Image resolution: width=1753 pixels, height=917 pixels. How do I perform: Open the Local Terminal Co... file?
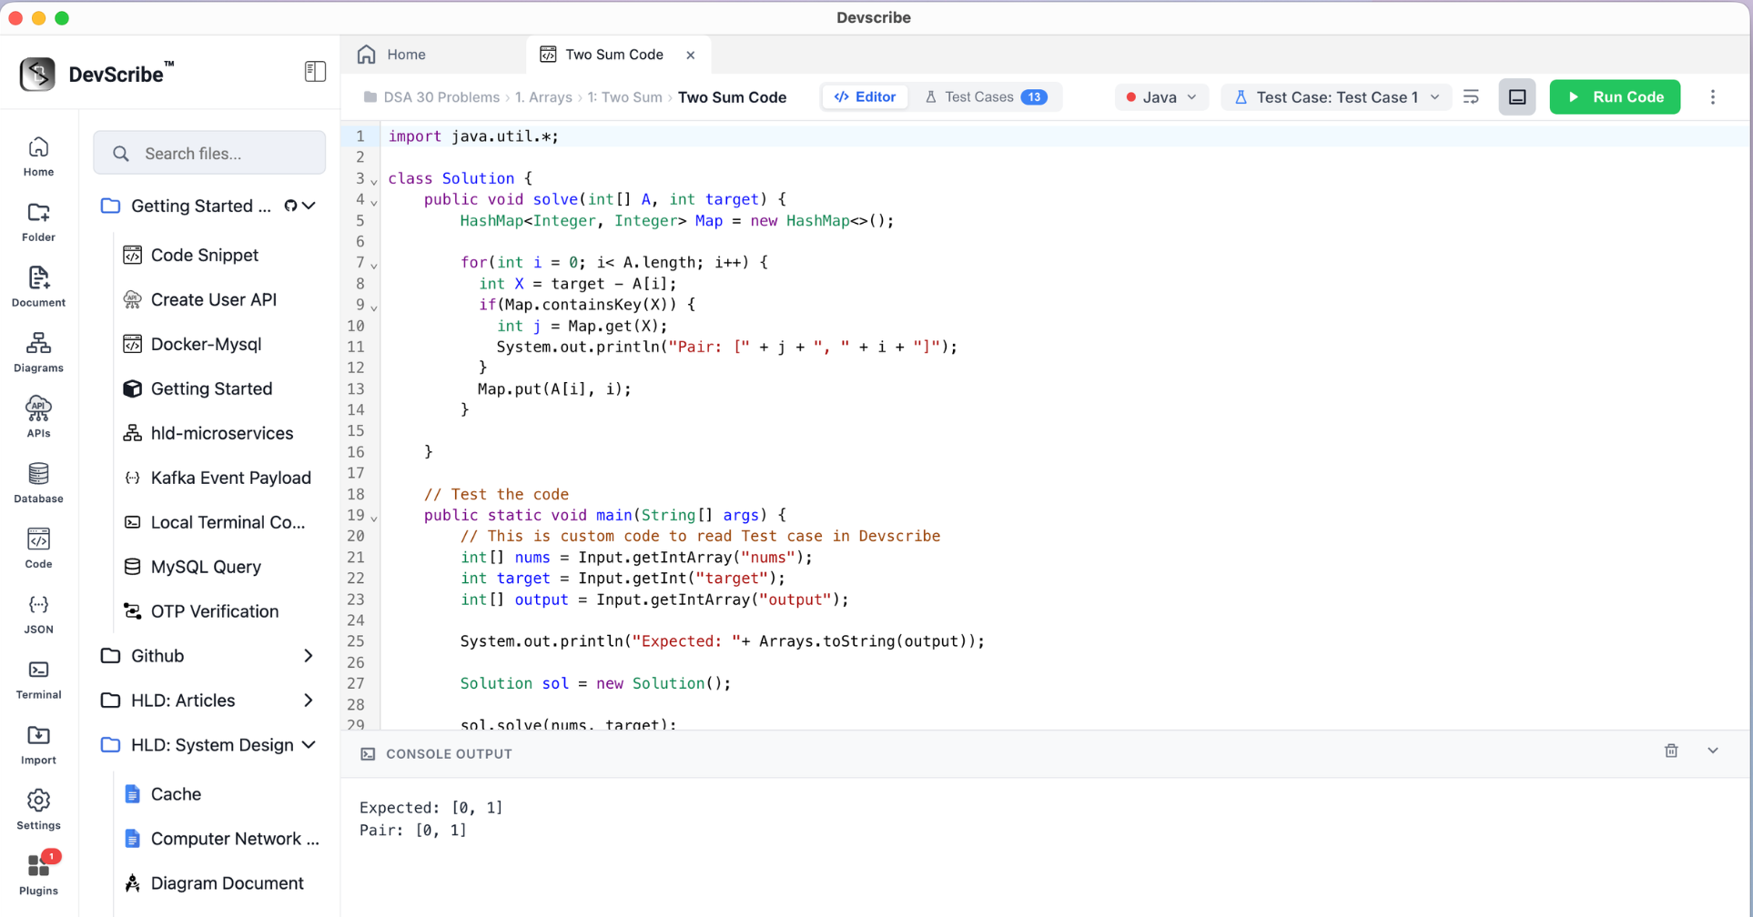coord(228,523)
